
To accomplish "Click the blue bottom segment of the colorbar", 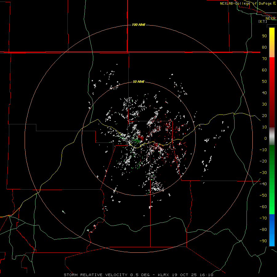I will [x=272, y=230].
